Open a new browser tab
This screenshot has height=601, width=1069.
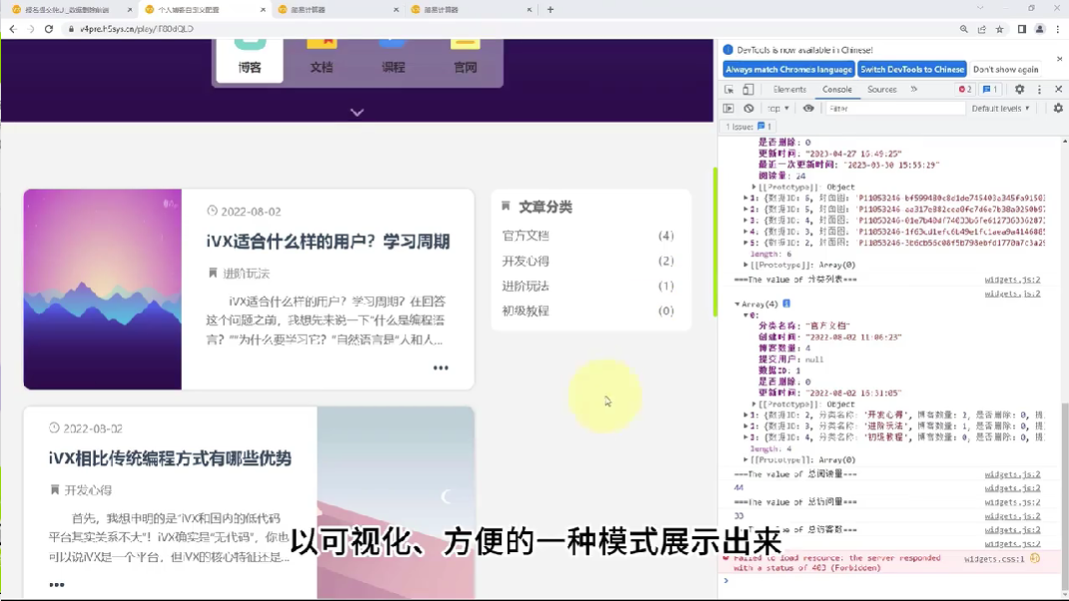[x=550, y=10]
